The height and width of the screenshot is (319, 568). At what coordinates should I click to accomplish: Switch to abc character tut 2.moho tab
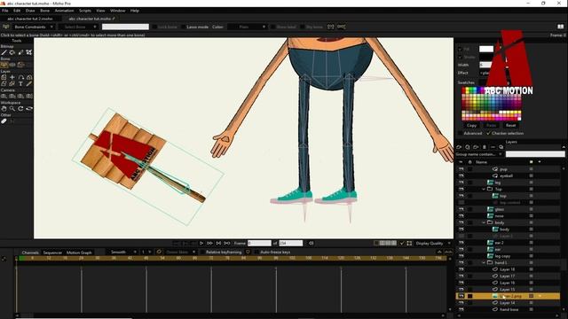pyautogui.click(x=30, y=19)
